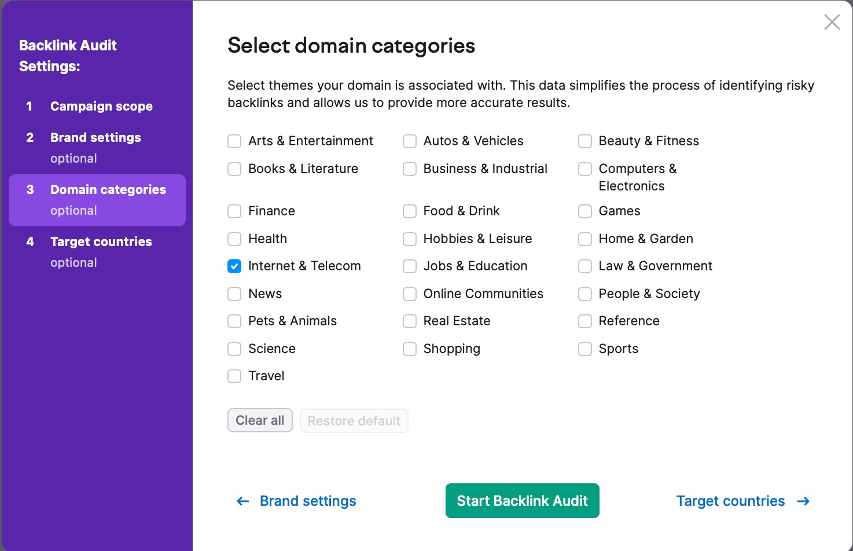Open Brand settings step in sidebar
This screenshot has width=853, height=551.
point(95,138)
